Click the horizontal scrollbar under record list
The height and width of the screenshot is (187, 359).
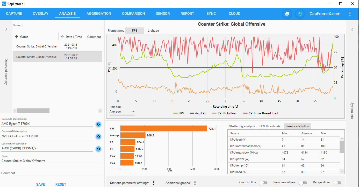pos(33,111)
